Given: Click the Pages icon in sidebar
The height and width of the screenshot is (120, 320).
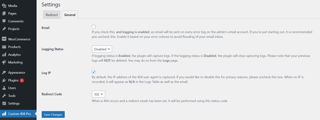Looking at the screenshot, I should 4,14.
